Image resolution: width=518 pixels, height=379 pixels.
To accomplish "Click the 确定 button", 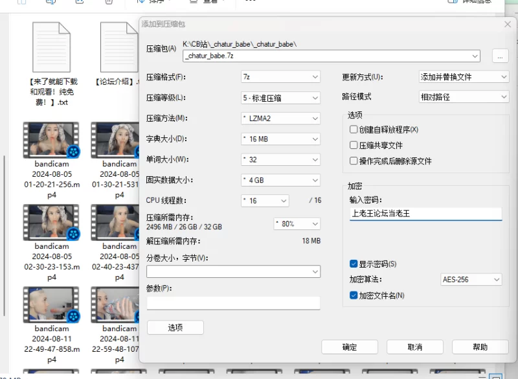I will [x=350, y=347].
